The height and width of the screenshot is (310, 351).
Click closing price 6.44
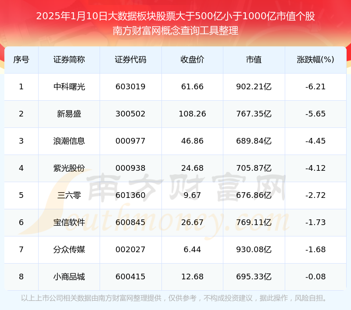192,250
